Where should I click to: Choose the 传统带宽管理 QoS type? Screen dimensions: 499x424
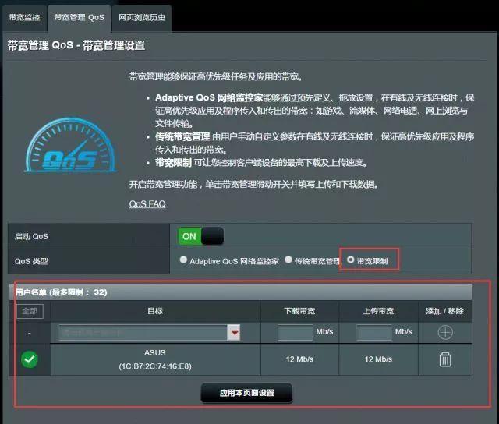pyautogui.click(x=288, y=260)
